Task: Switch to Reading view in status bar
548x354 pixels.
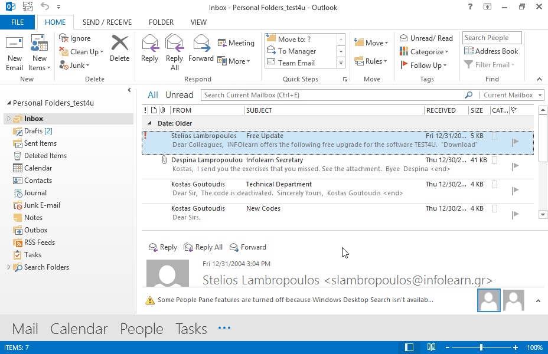Action: click(x=432, y=348)
